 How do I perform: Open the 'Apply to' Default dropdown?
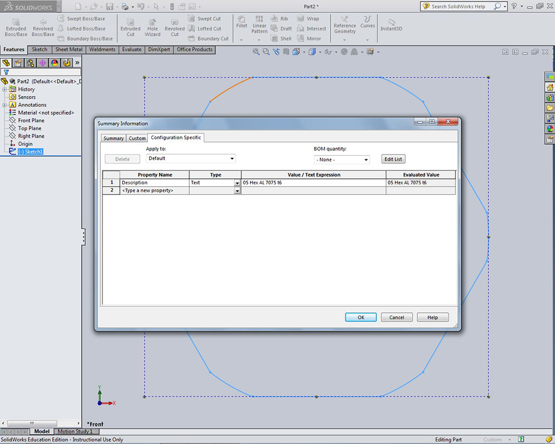pyautogui.click(x=191, y=158)
